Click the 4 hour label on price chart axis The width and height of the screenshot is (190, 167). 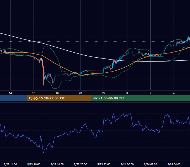pos(174,93)
